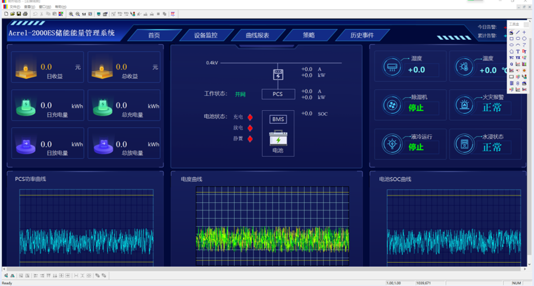
Task: Switch to the 设备监控 tab
Action: 206,35
